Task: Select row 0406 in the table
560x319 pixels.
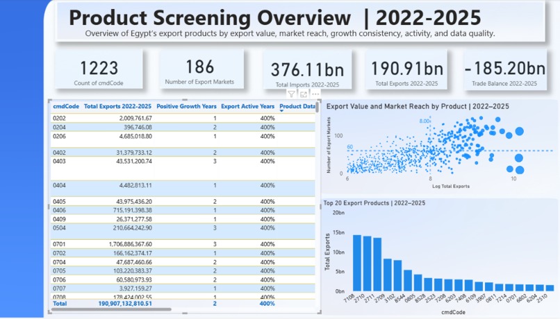Action: click(x=183, y=210)
